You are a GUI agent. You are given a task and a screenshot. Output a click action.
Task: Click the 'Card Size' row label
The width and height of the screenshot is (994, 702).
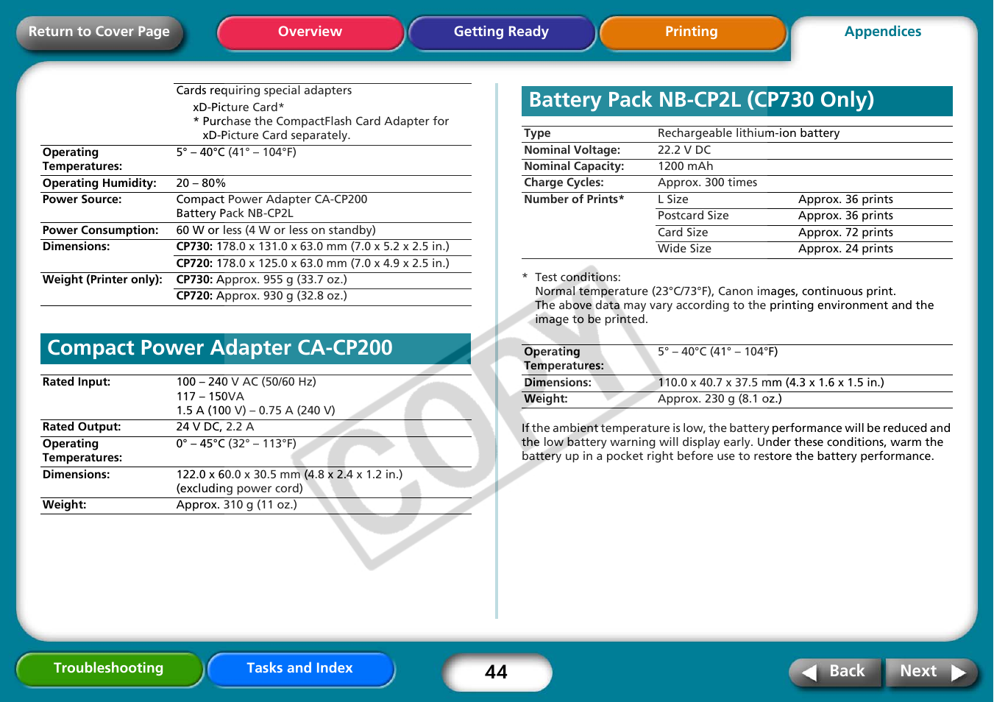click(x=683, y=233)
